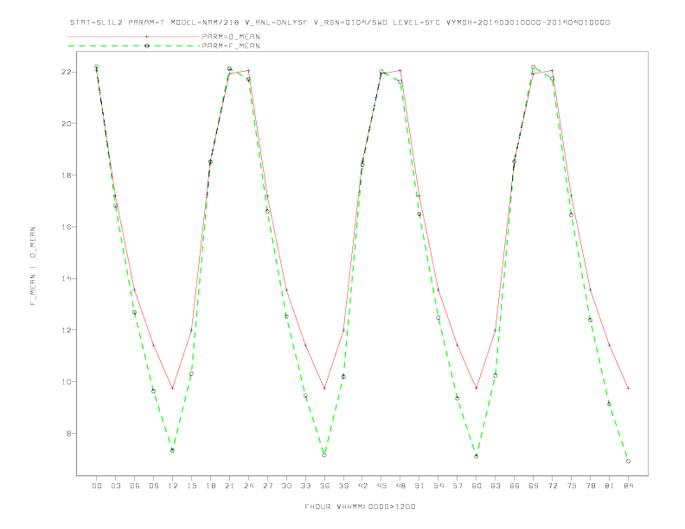Click the F_MEAN circle marker at hour 12
The height and width of the screenshot is (529, 685).
173,450
